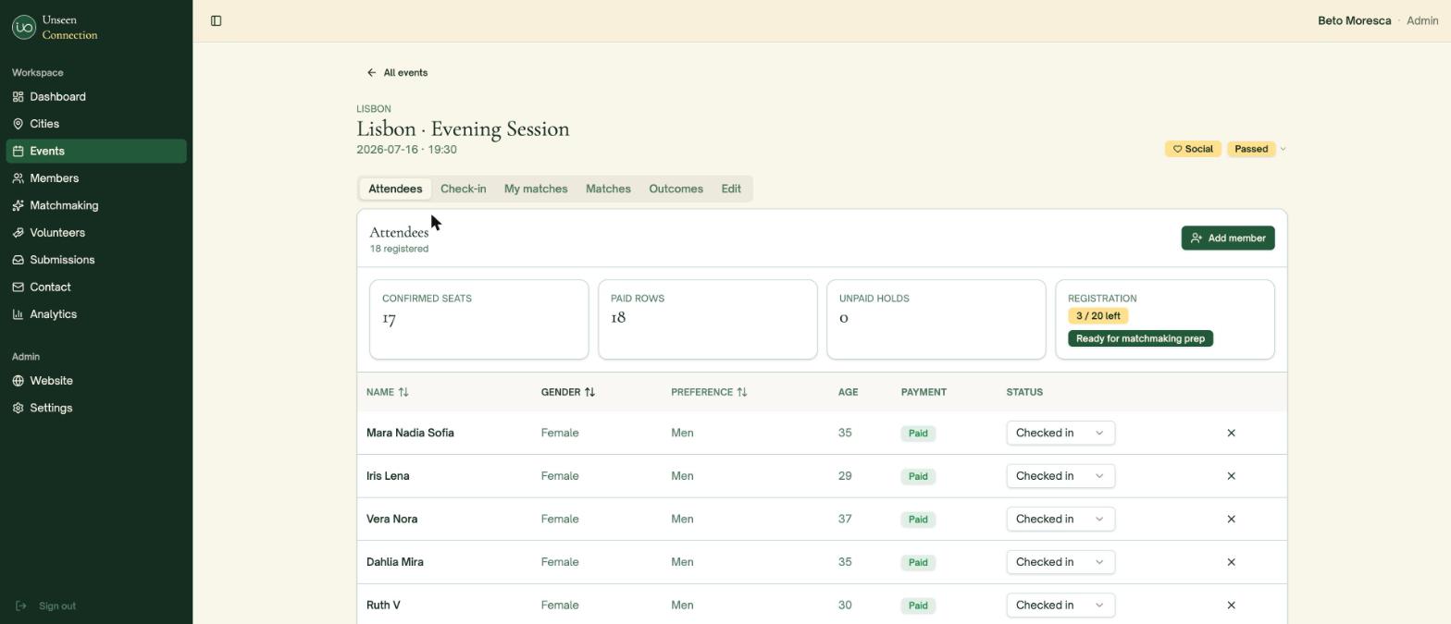The height and width of the screenshot is (624, 1451).
Task: Click Iris Lena's name
Action: pyautogui.click(x=388, y=476)
